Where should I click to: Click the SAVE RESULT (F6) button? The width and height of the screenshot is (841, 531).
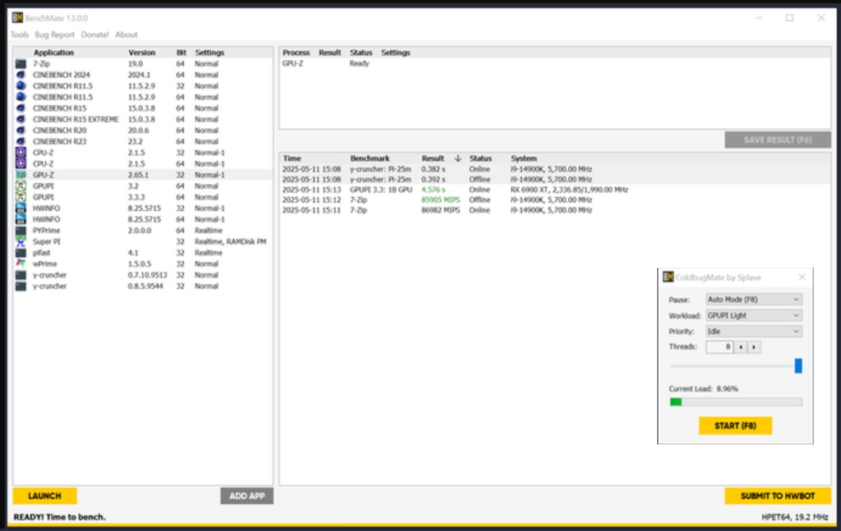778,140
